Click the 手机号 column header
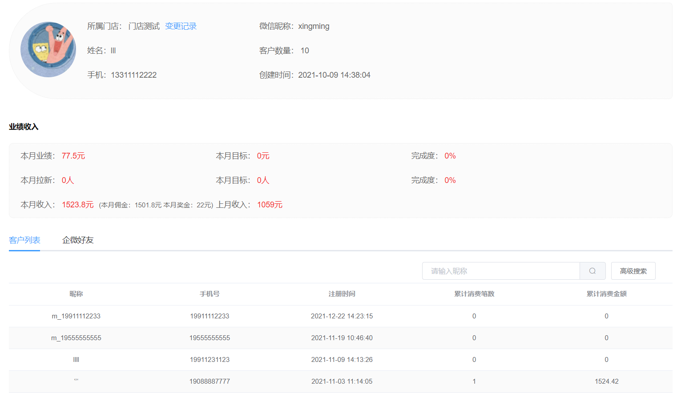This screenshot has height=393, width=677. pyautogui.click(x=210, y=294)
